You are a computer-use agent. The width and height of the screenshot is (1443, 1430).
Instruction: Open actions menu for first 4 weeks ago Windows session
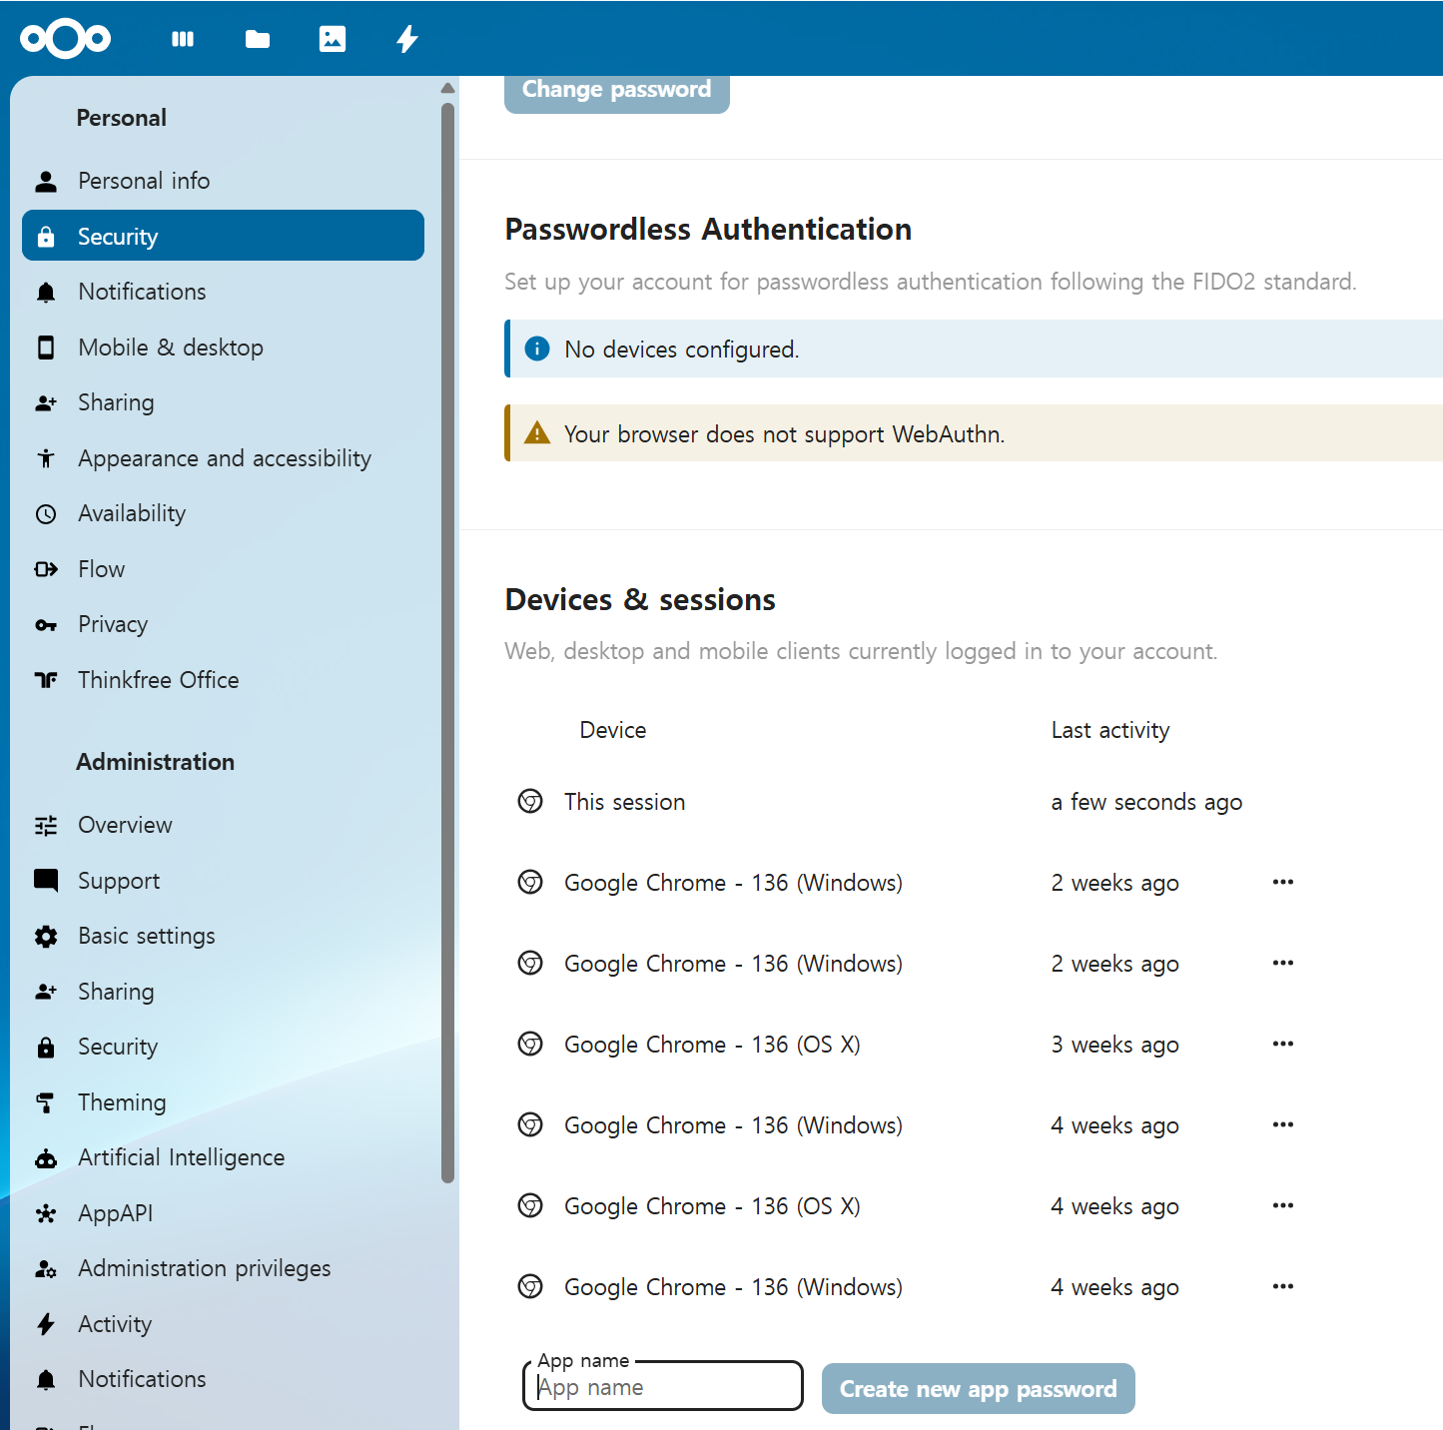coord(1283,1124)
